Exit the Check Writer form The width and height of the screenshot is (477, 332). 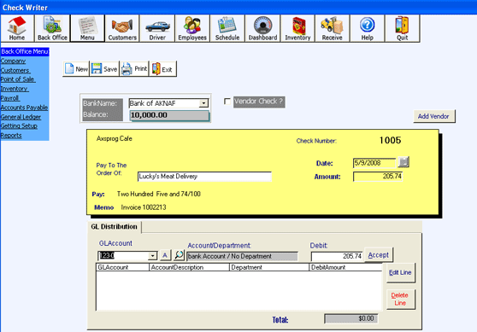162,69
